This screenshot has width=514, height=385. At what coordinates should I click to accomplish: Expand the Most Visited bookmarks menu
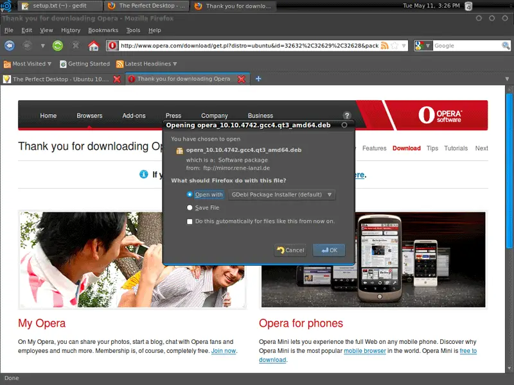tap(28, 64)
